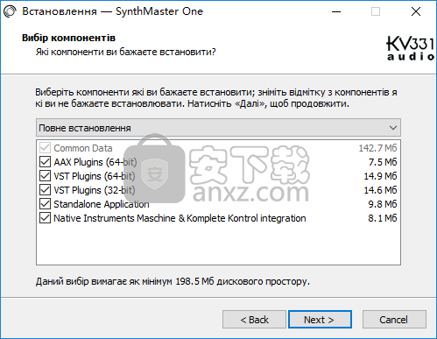Click the KV331 audio logo
The height and width of the screenshot is (339, 437).
click(x=411, y=48)
